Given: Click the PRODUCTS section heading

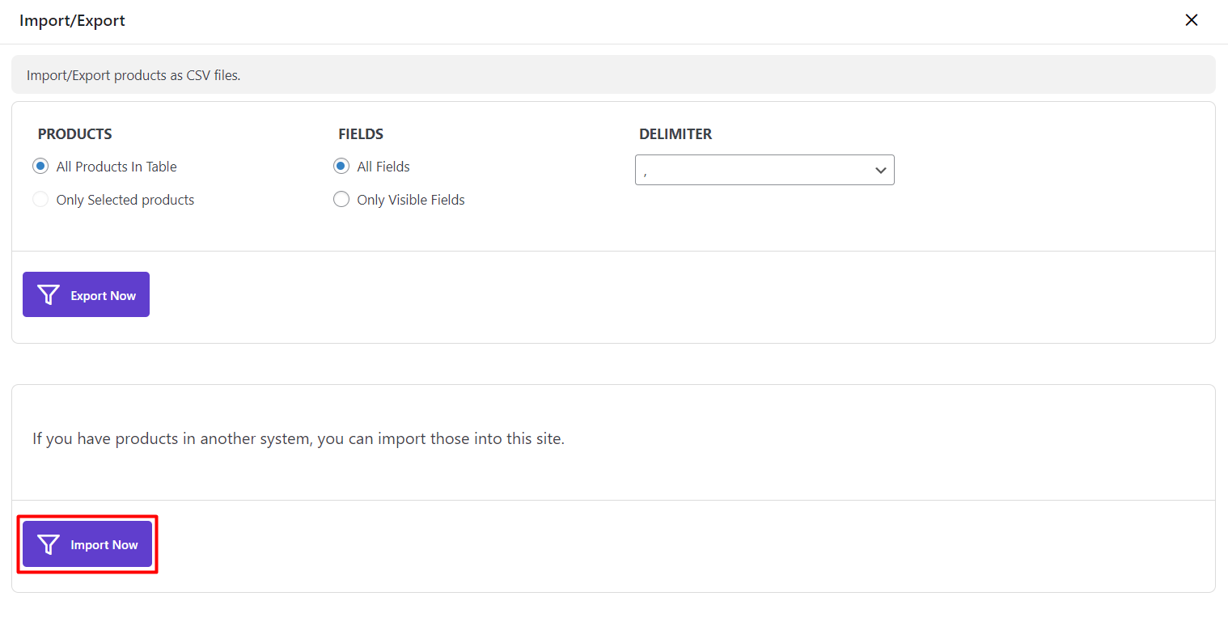Looking at the screenshot, I should [x=75, y=134].
